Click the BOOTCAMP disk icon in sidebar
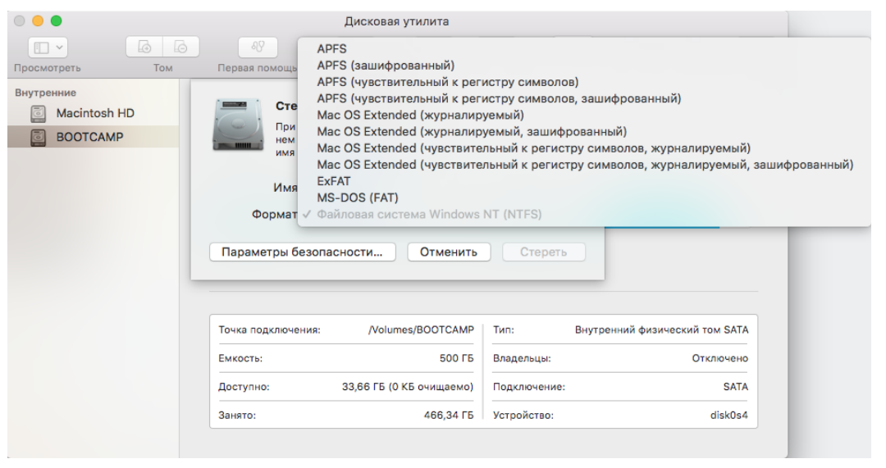Image resolution: width=886 pixels, height=468 pixels. [x=38, y=137]
